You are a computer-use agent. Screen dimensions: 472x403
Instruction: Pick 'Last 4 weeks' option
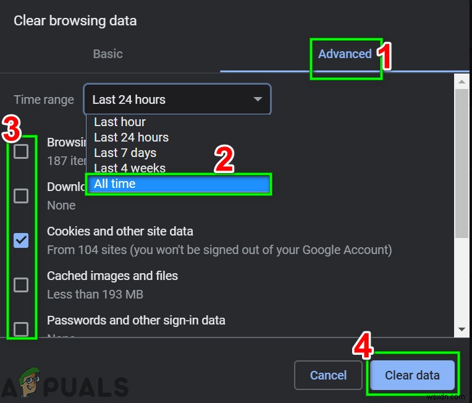pyautogui.click(x=130, y=168)
